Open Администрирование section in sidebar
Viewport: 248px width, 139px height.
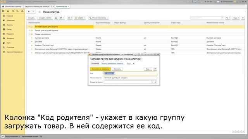(14, 52)
